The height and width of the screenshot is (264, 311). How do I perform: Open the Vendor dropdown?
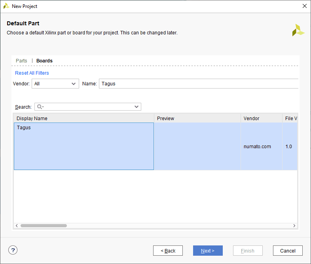(55, 84)
